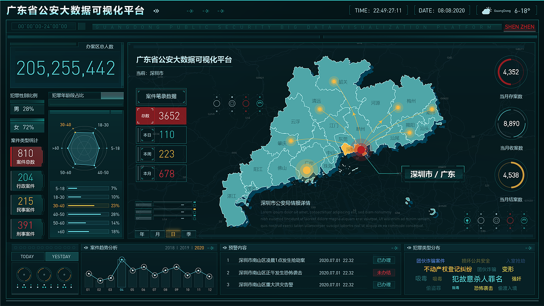Click the SHEN ZHEN label in header
This screenshot has width=544, height=306.
click(520, 27)
